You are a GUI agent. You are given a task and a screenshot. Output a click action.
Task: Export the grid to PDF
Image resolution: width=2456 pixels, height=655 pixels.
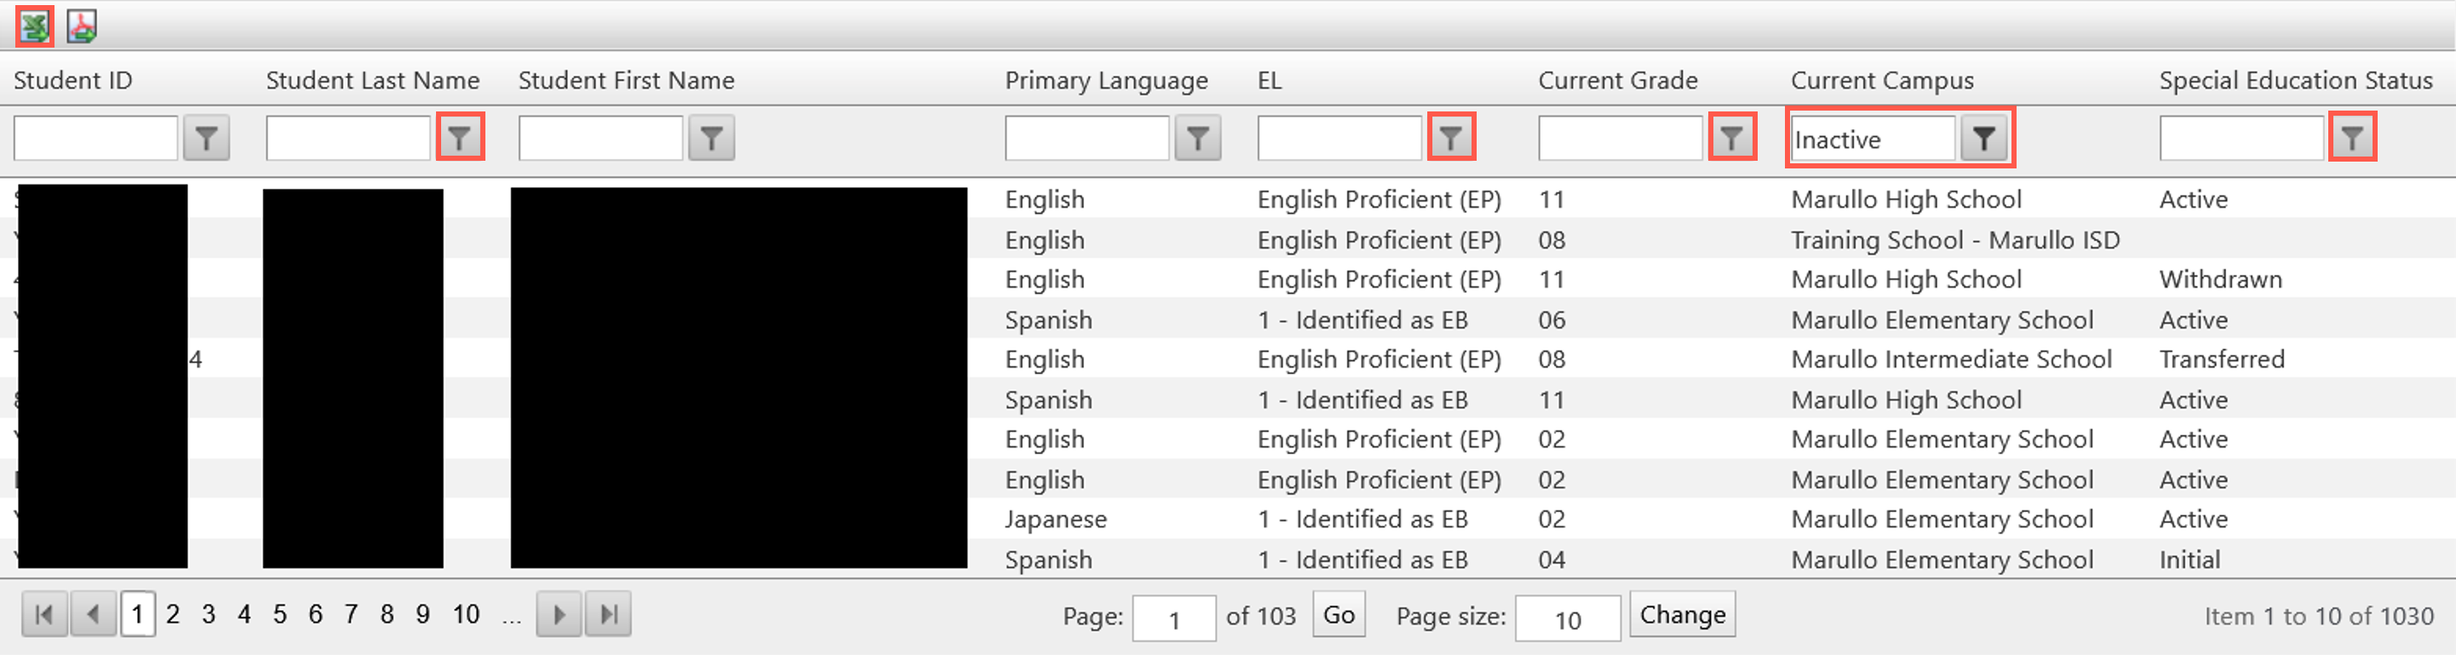tap(82, 26)
